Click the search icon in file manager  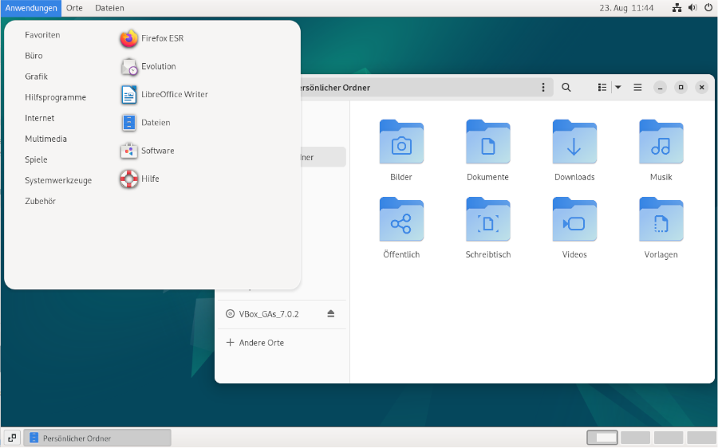point(566,88)
